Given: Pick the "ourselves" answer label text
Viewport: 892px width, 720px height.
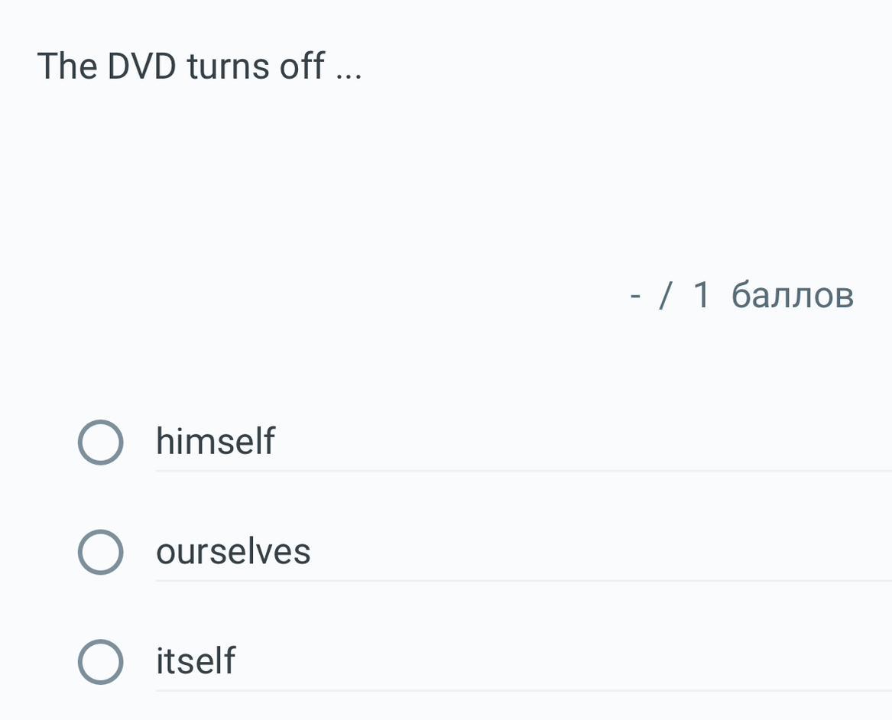Looking at the screenshot, I should pyautogui.click(x=233, y=552).
